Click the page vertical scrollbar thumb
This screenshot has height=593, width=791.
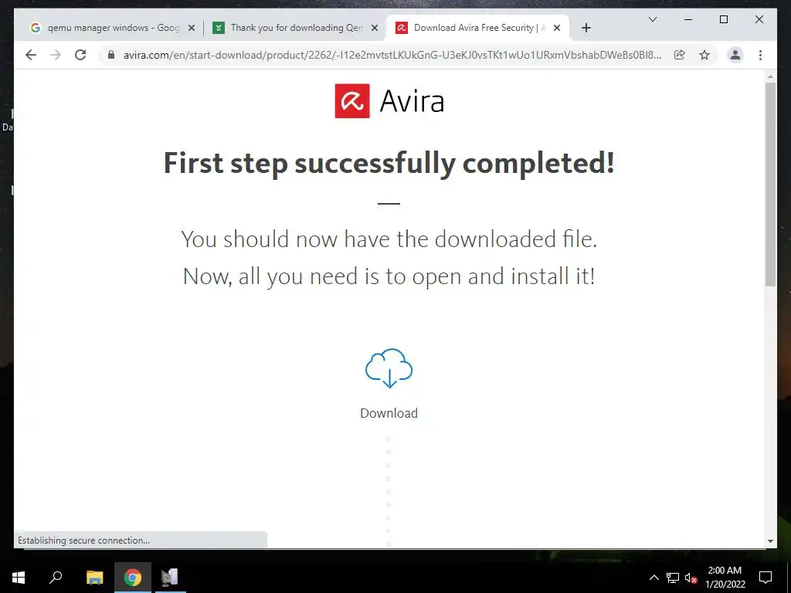(x=770, y=184)
